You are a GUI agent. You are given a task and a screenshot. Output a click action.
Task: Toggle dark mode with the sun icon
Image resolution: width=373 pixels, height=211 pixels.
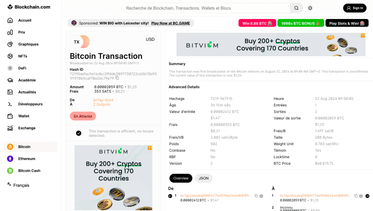tap(310, 8)
